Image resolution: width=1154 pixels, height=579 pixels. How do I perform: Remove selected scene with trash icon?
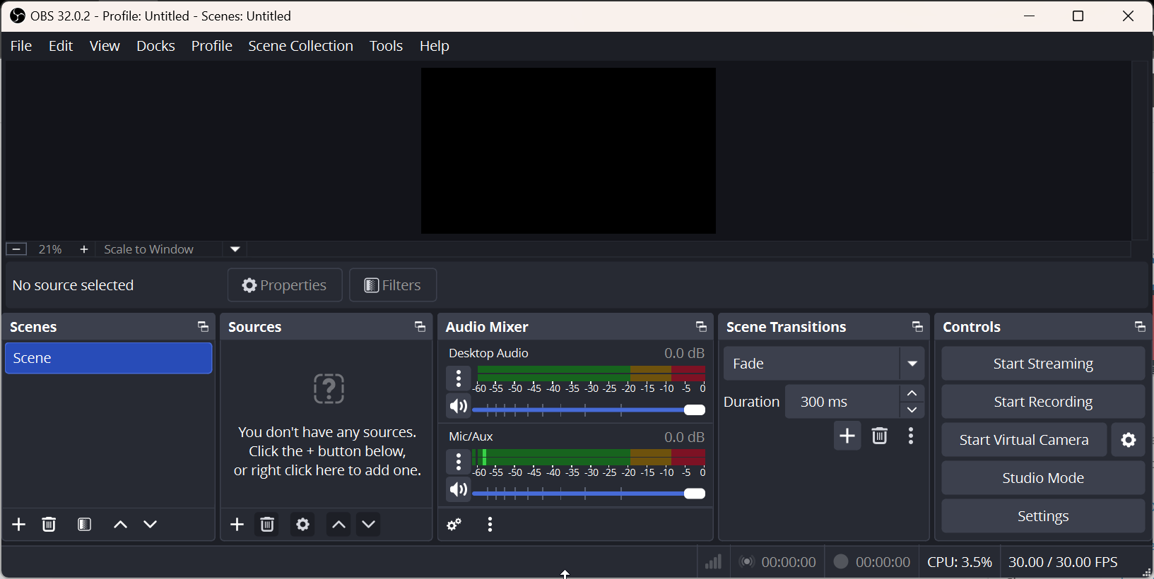coord(49,525)
